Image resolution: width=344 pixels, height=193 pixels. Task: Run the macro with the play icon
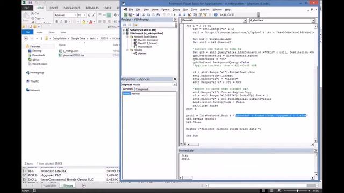tap(175, 14)
